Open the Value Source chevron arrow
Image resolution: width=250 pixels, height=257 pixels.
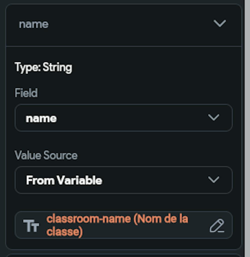(x=213, y=179)
